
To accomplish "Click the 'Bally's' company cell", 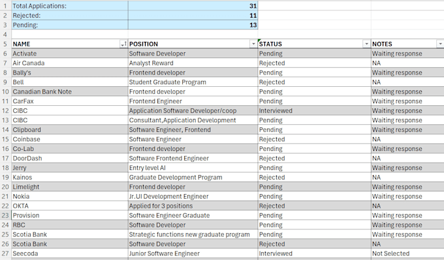I will (x=70, y=73).
